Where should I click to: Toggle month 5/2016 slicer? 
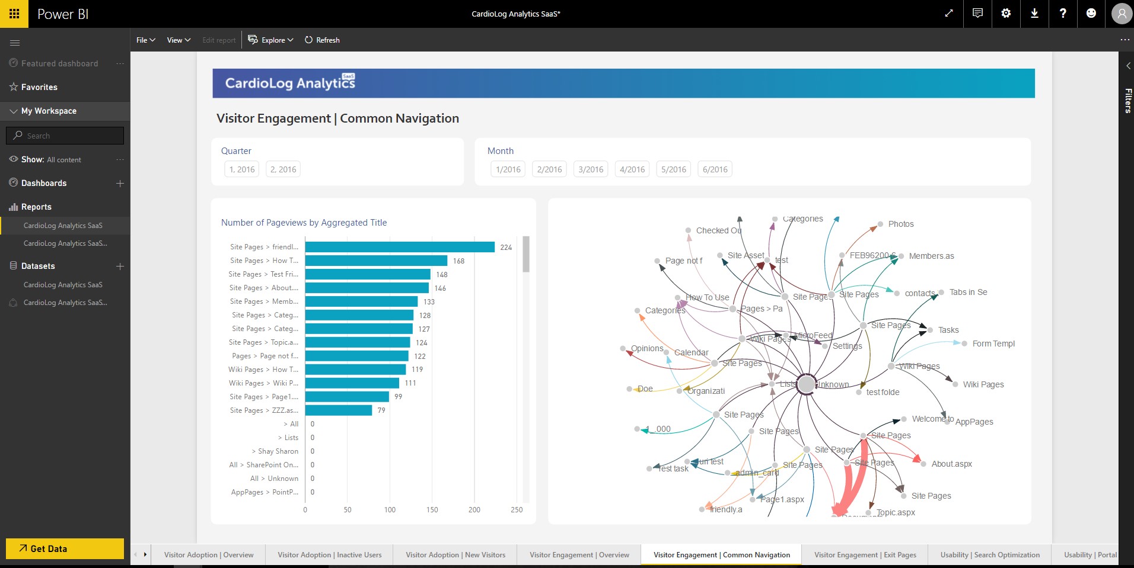674,169
